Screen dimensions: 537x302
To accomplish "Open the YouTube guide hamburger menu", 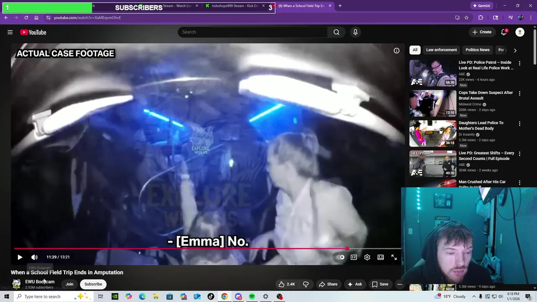I will [10, 32].
